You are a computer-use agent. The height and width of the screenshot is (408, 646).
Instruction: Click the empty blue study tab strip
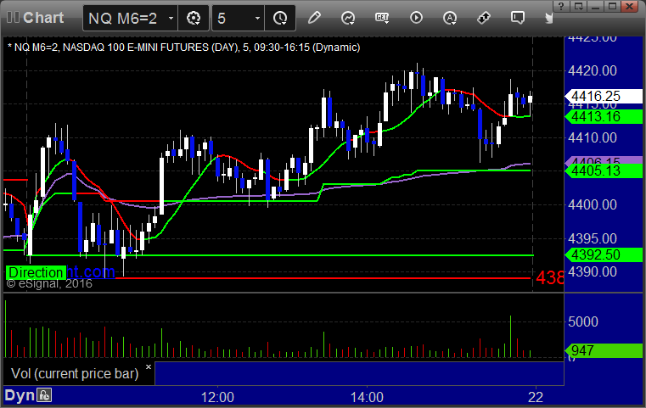(x=359, y=373)
